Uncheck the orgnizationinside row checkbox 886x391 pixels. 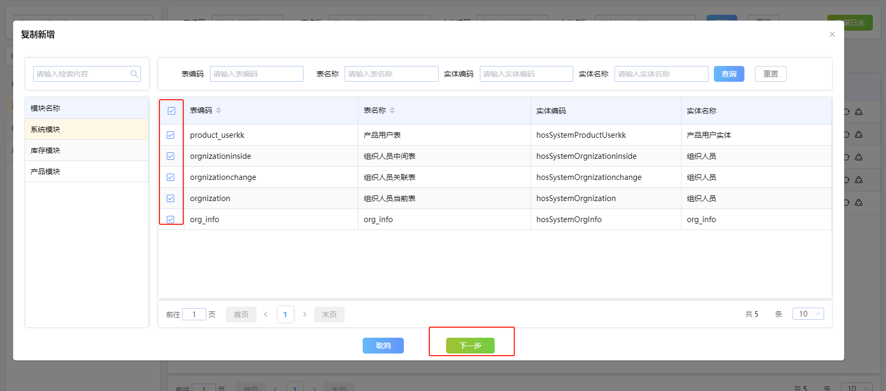point(171,156)
